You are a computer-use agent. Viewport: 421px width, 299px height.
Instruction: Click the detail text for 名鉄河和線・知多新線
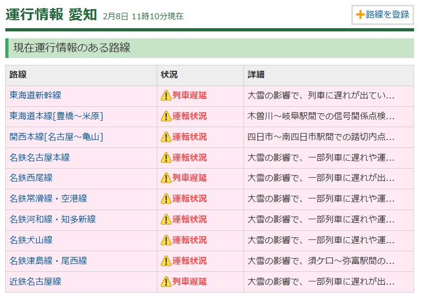point(321,219)
